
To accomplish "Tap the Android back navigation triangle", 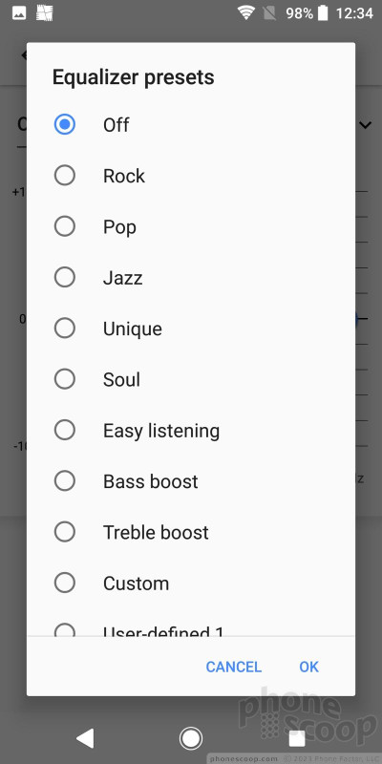I will (x=86, y=738).
